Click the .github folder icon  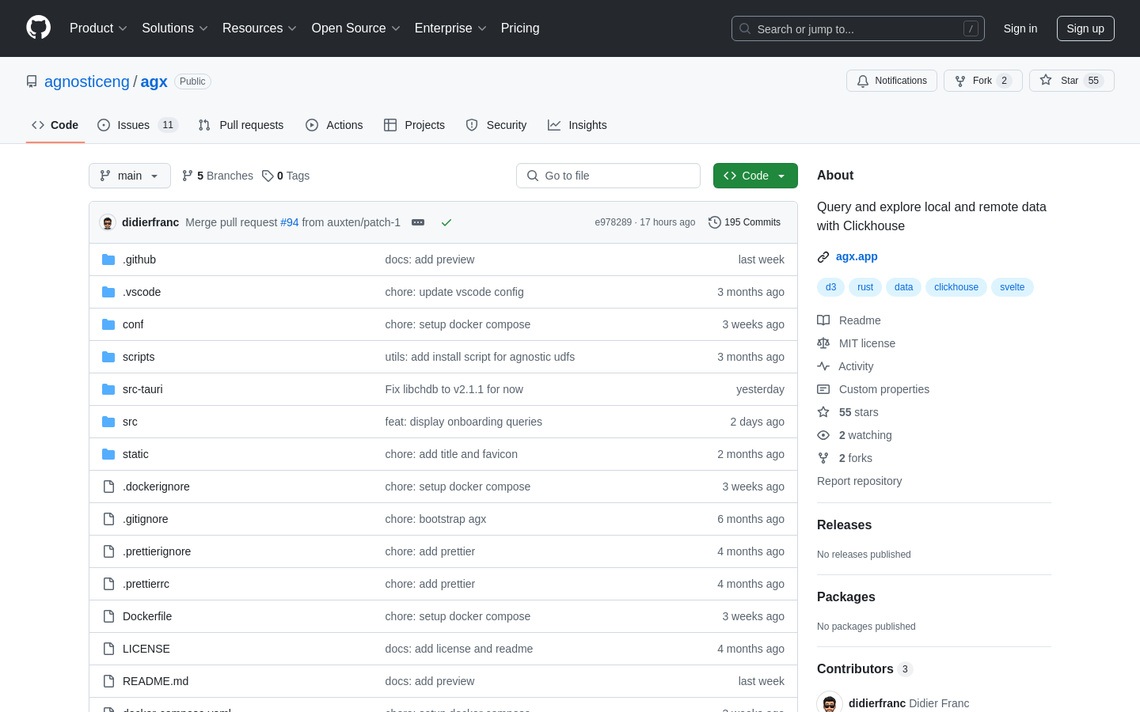[x=108, y=259]
